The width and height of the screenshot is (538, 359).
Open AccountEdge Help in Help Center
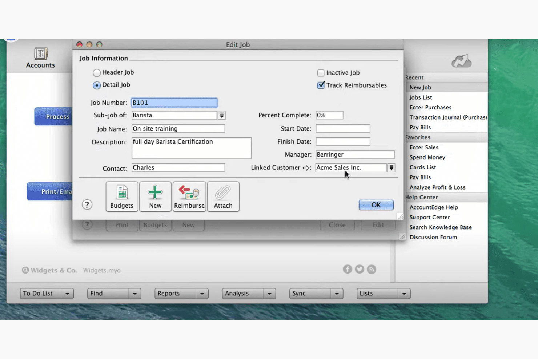[x=434, y=207]
